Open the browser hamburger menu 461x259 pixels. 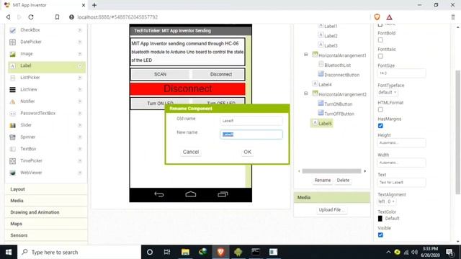(x=453, y=17)
